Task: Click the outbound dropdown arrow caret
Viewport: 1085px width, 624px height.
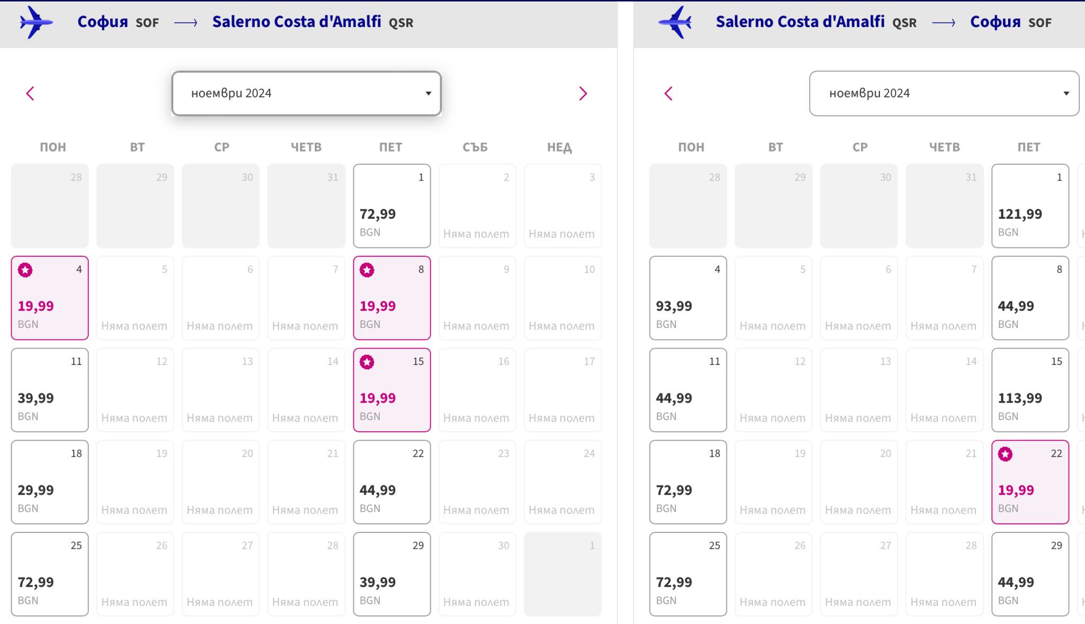Action: (x=428, y=94)
